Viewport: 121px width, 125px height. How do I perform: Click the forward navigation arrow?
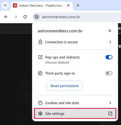15,17
